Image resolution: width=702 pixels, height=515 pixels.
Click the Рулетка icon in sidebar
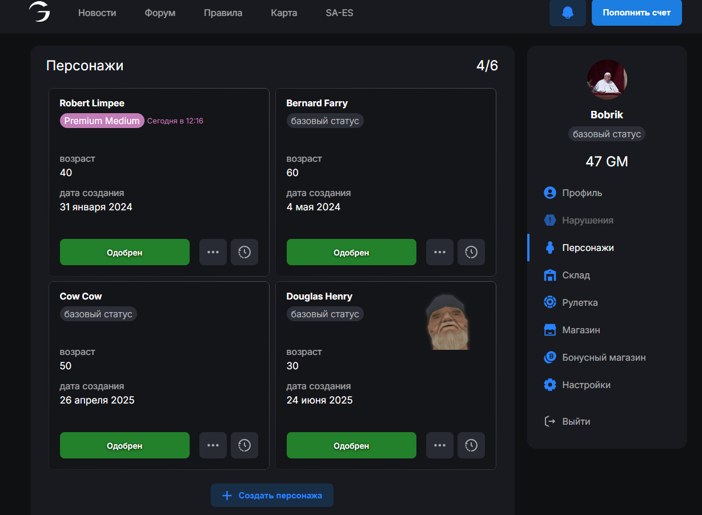tap(549, 302)
